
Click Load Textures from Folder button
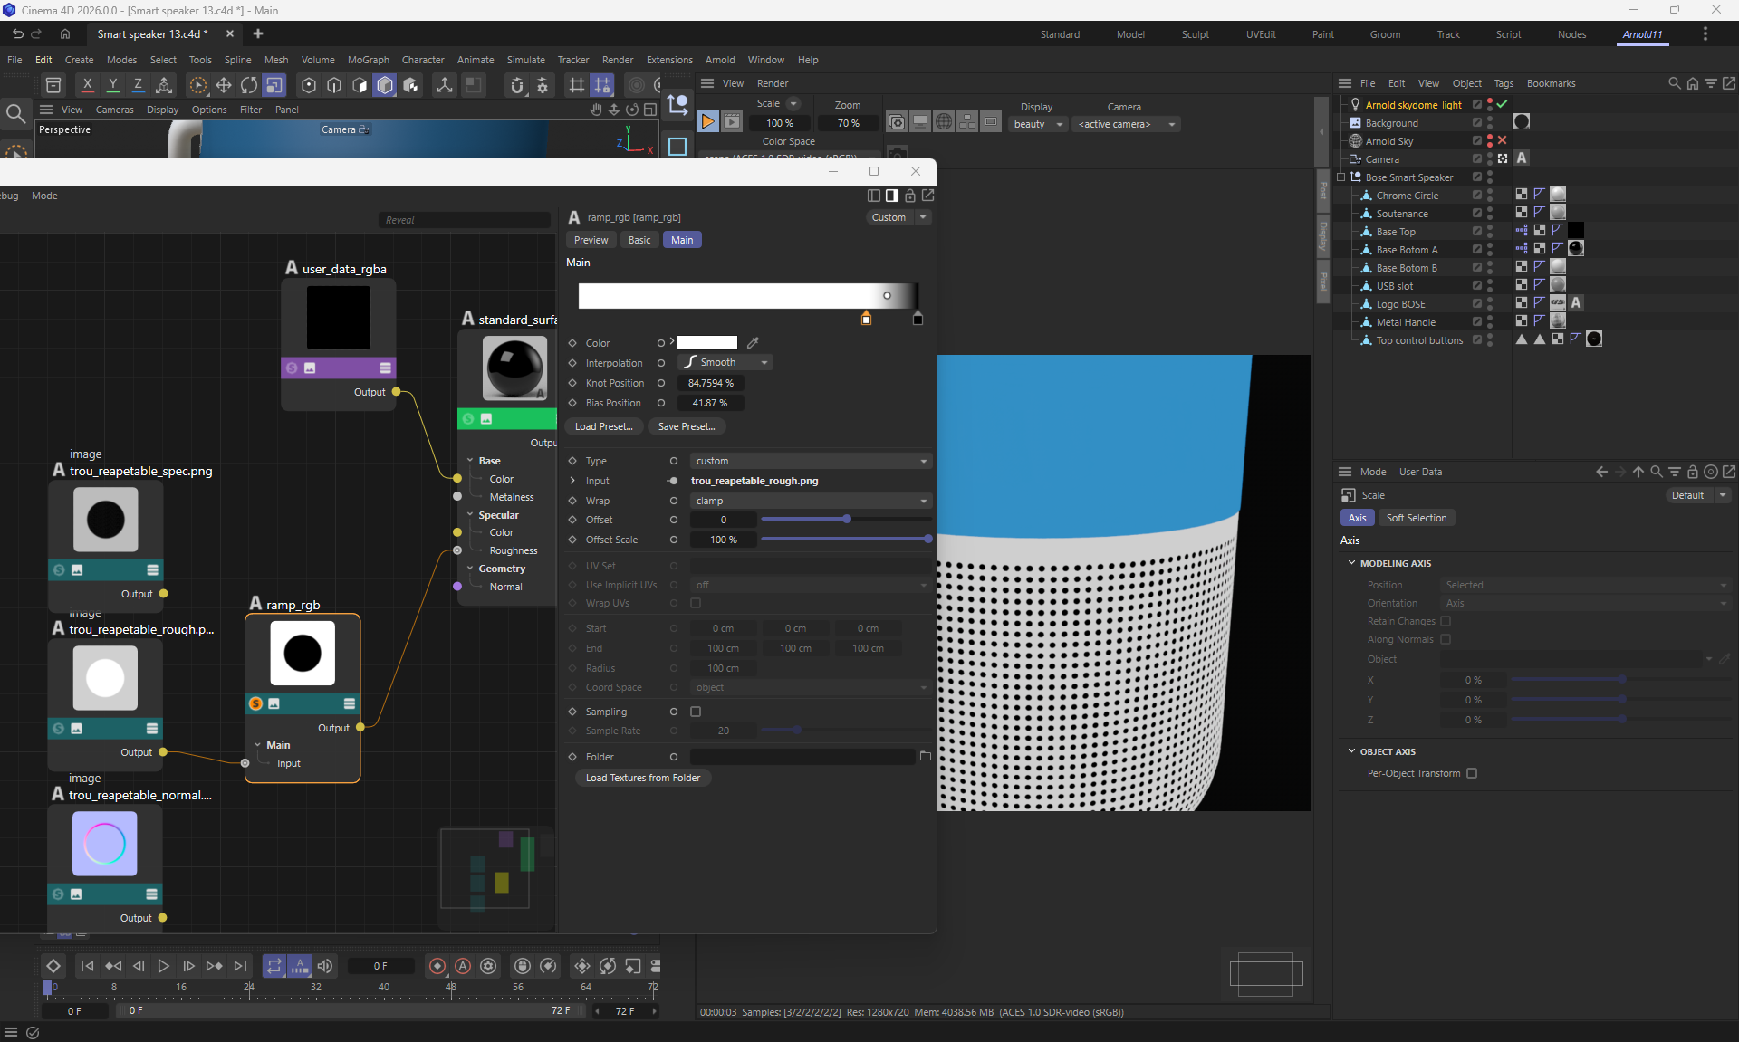(642, 778)
